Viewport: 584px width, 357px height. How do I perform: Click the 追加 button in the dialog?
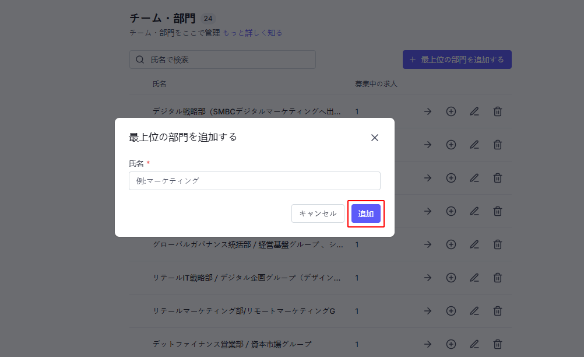366,213
